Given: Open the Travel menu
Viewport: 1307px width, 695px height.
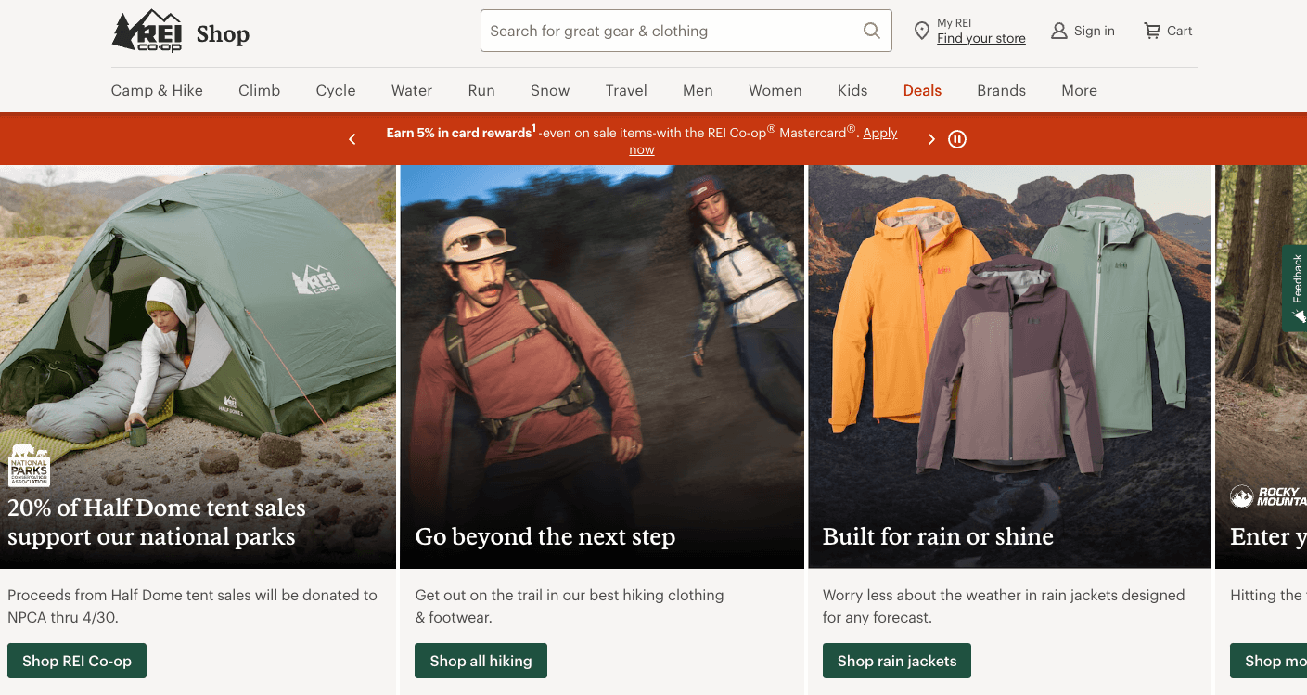Looking at the screenshot, I should (x=626, y=90).
